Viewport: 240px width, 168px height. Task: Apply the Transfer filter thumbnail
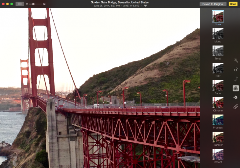tap(218, 137)
